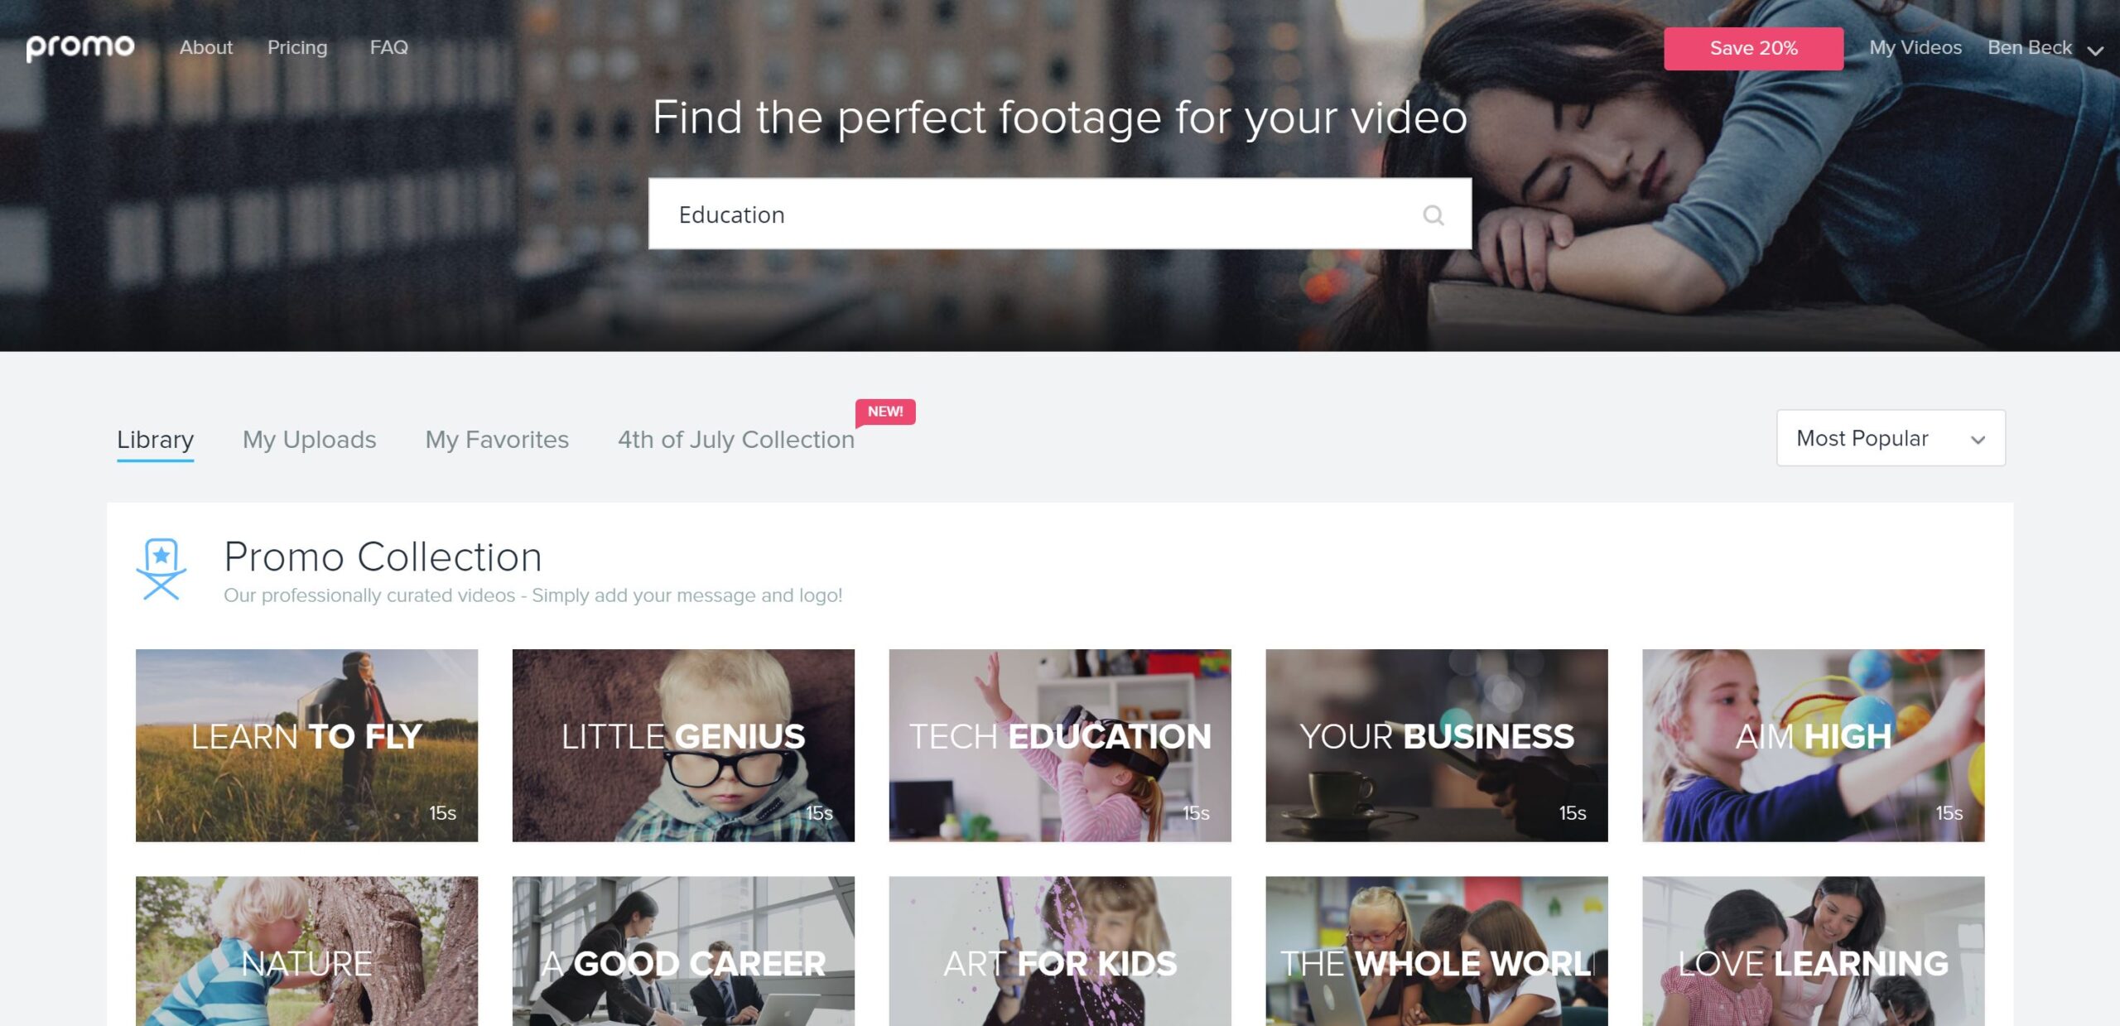Select the Tech Education video thumbnail

point(1060,744)
